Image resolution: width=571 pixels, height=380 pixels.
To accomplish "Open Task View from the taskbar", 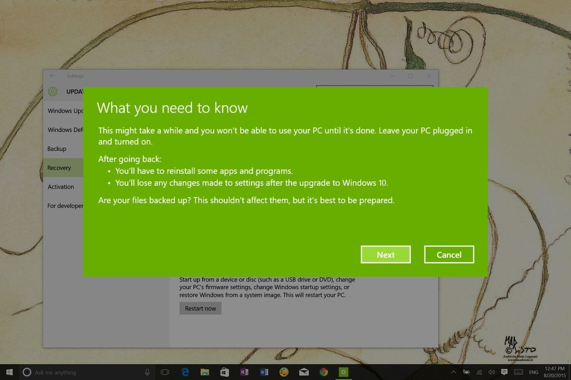I will pos(165,372).
